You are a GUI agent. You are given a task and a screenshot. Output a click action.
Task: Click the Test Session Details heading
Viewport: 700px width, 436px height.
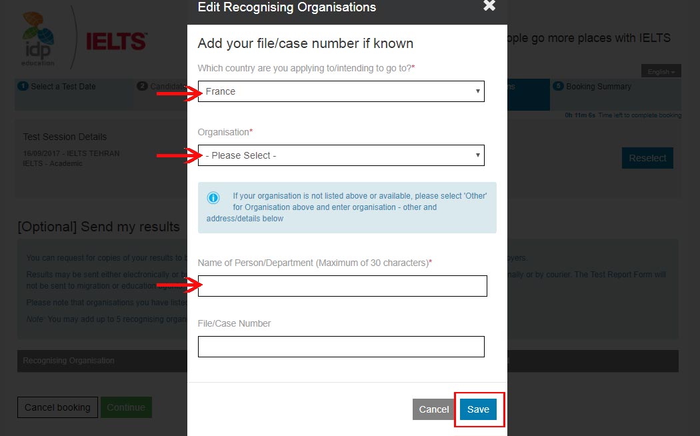65,137
